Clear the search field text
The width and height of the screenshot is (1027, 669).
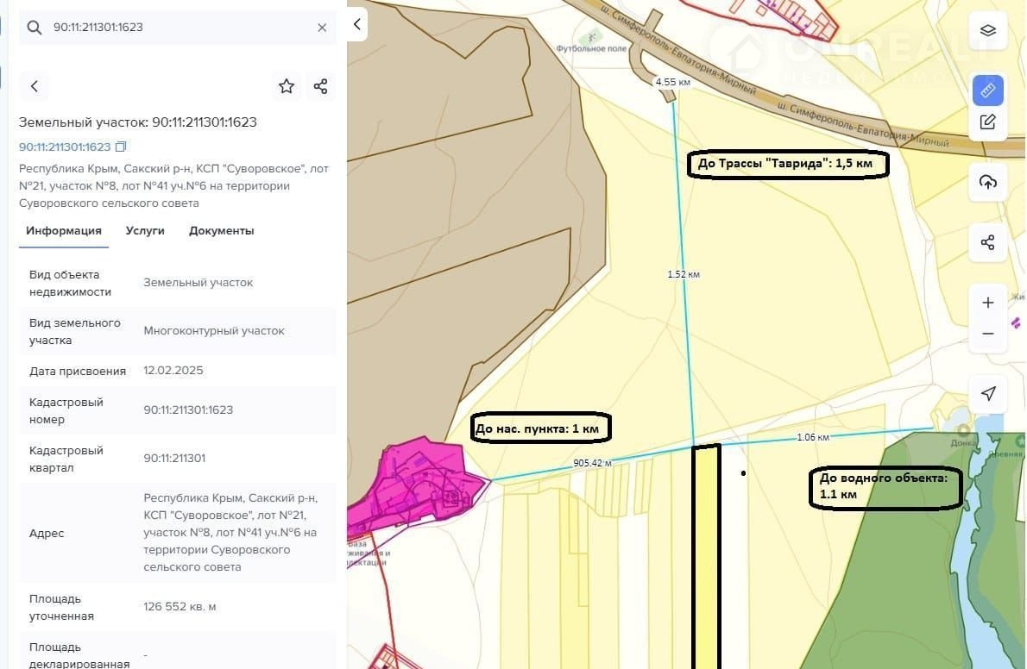tap(322, 28)
